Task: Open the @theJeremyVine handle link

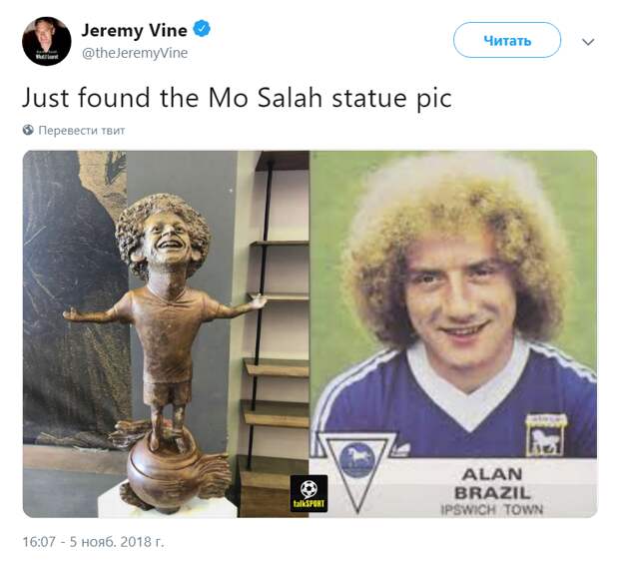Action: [x=135, y=53]
